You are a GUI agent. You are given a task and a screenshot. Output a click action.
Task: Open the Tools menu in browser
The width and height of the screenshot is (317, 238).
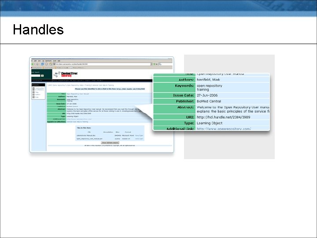click(55, 61)
